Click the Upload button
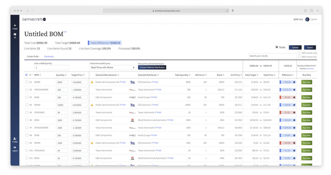This screenshot has height=175, width=331. [295, 47]
